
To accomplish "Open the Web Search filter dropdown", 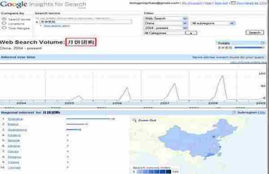I will [x=165, y=18].
